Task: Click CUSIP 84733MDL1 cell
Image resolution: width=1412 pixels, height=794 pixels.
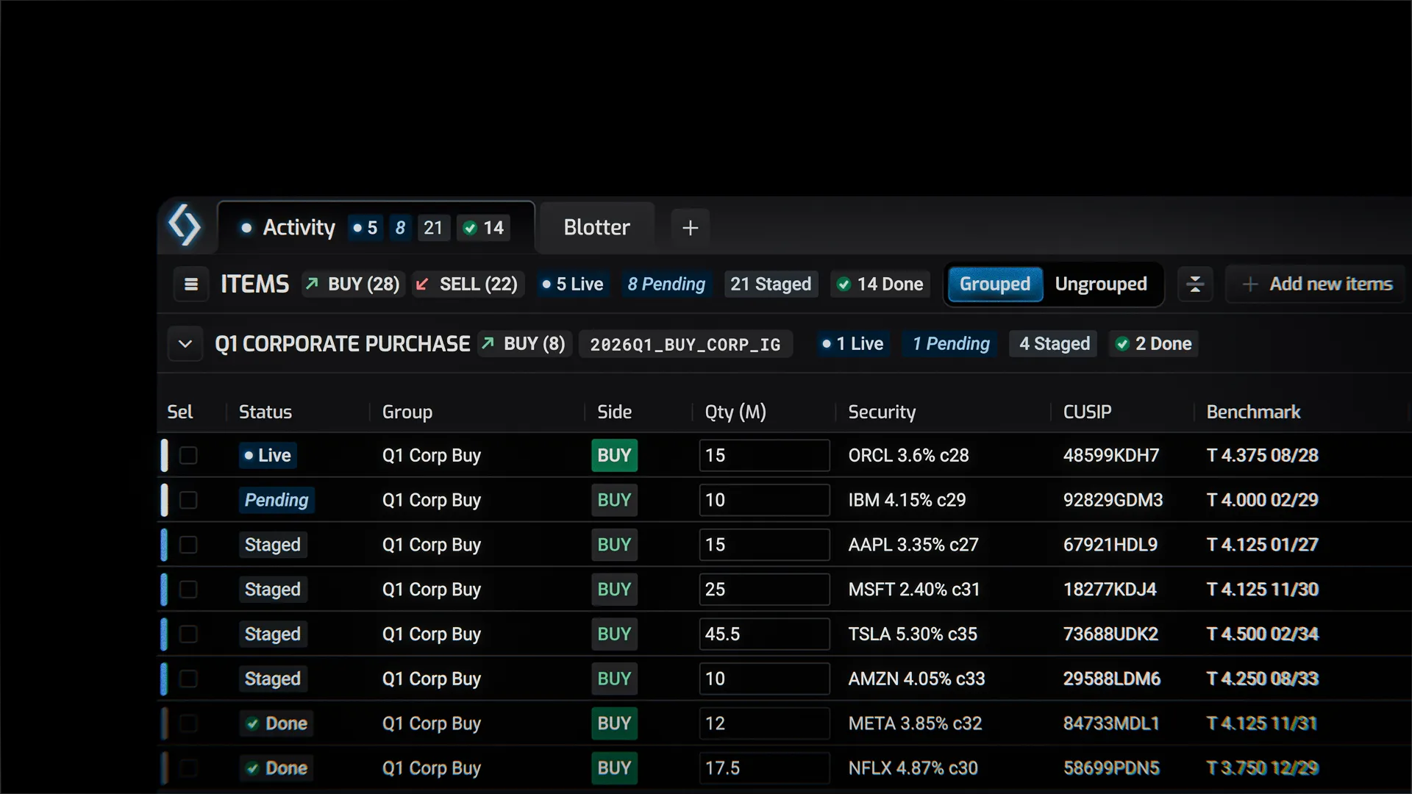Action: (1111, 724)
